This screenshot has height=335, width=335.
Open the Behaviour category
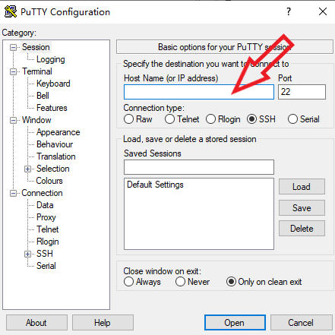(55, 144)
